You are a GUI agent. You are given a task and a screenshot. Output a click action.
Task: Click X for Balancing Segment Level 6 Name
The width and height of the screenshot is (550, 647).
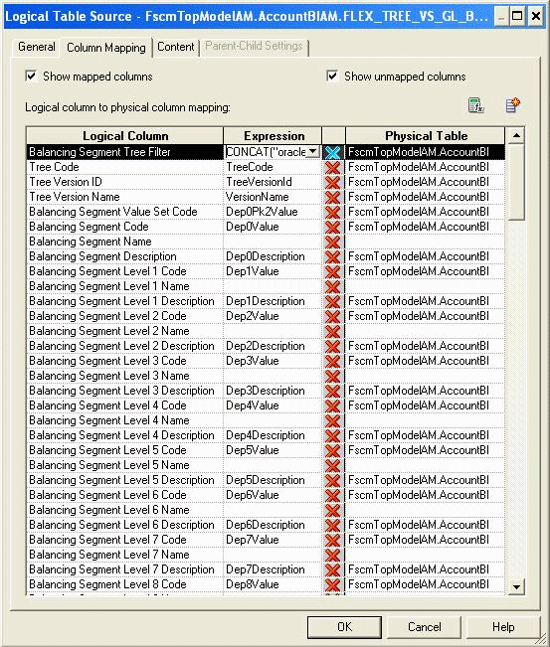tap(333, 510)
